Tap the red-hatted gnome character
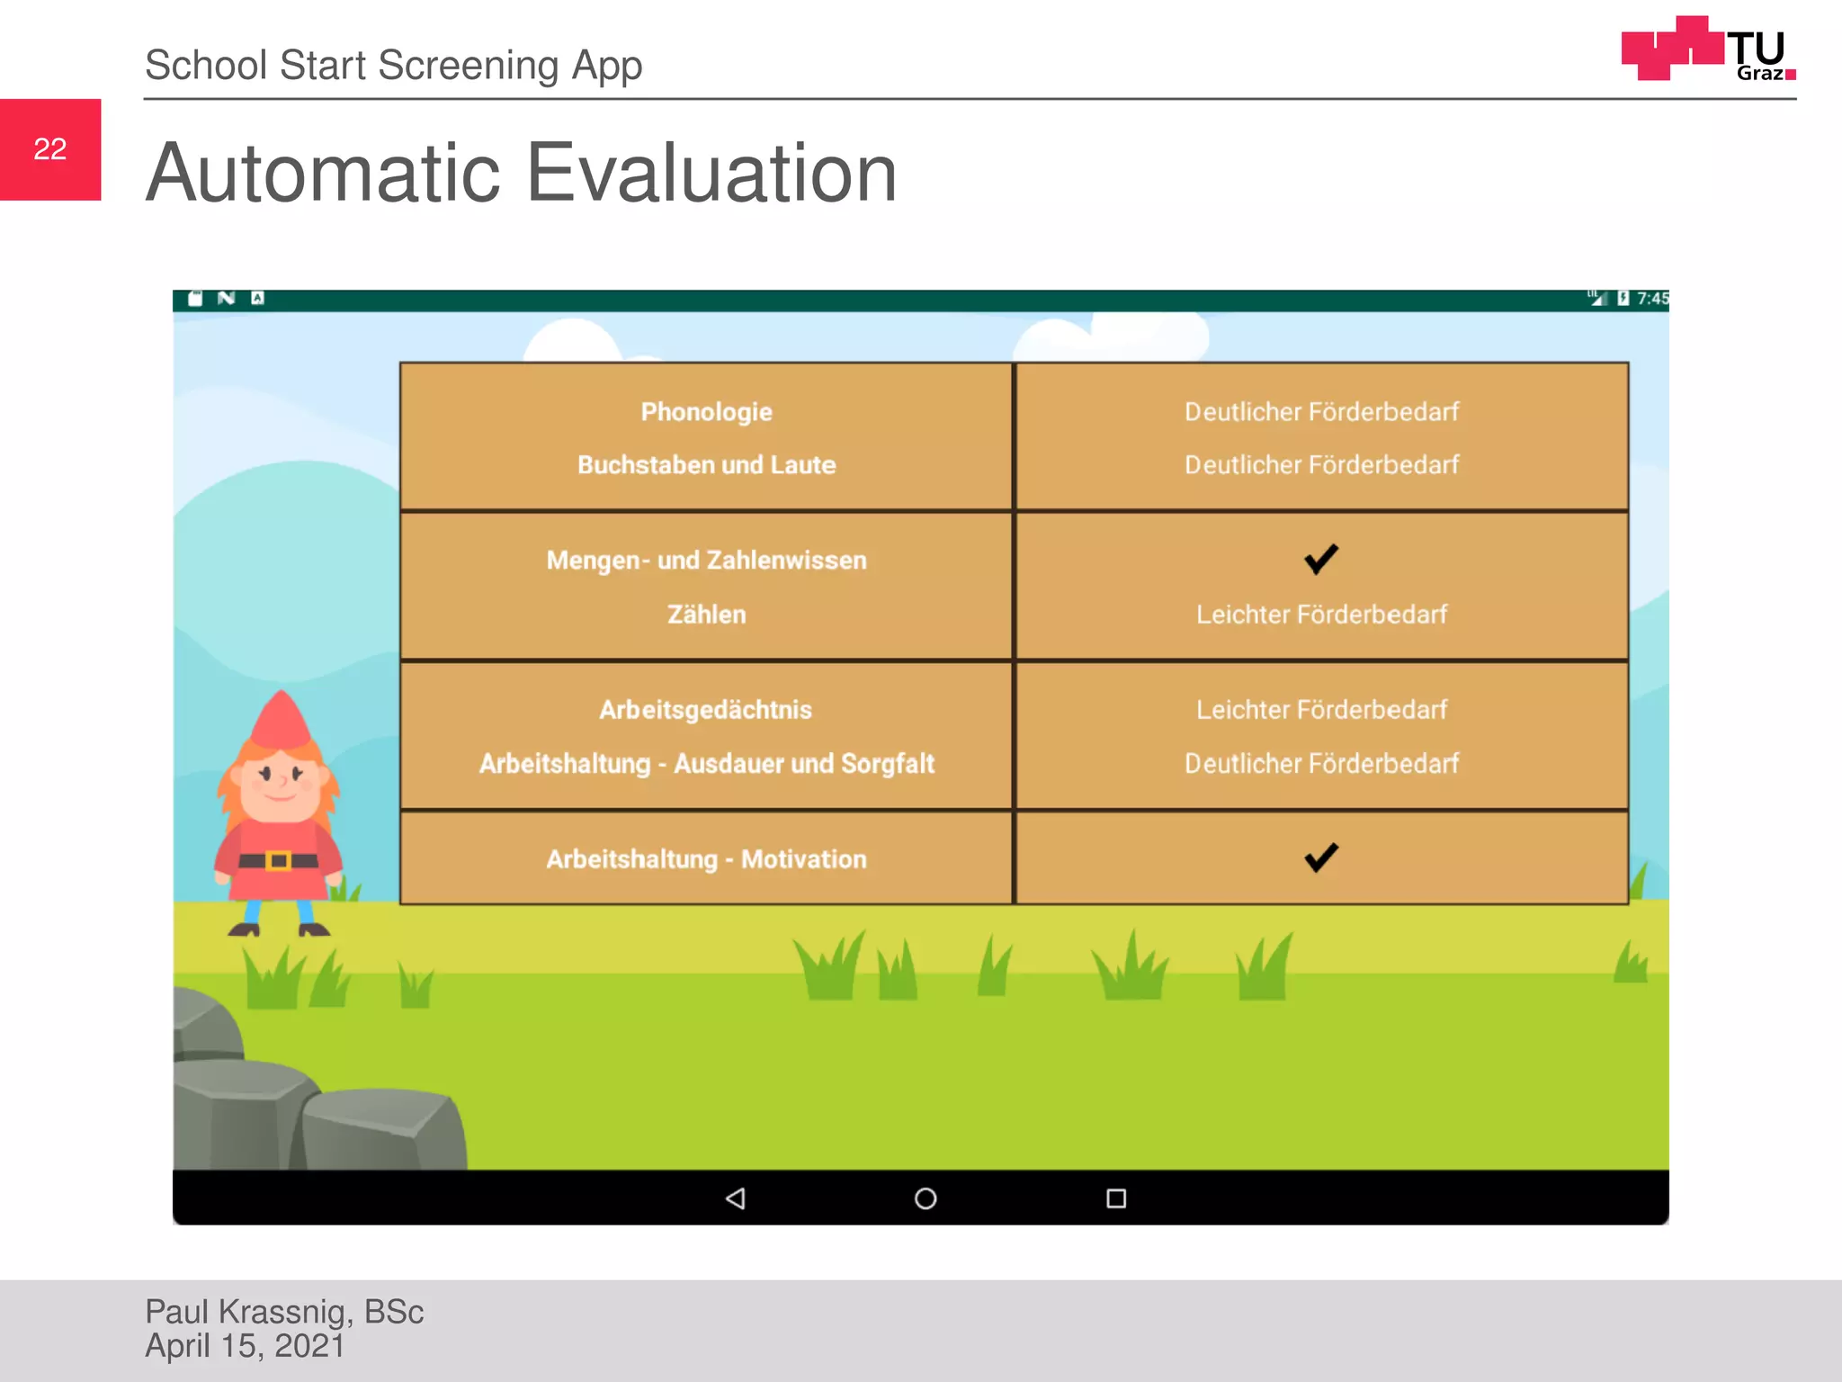This screenshot has height=1382, width=1842. tap(279, 813)
